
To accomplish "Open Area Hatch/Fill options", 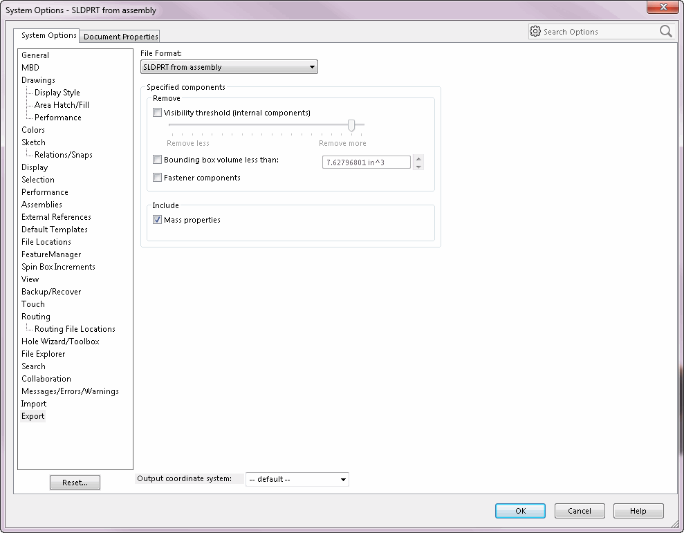I will 62,105.
